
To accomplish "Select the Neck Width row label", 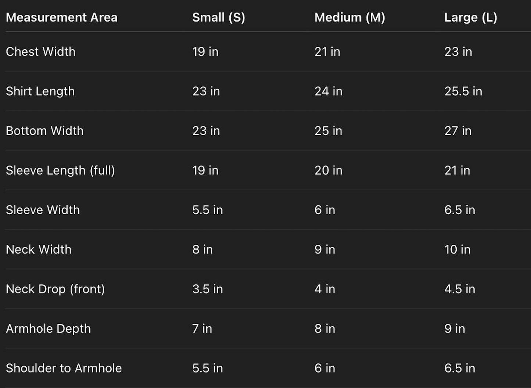I will (x=39, y=249).
